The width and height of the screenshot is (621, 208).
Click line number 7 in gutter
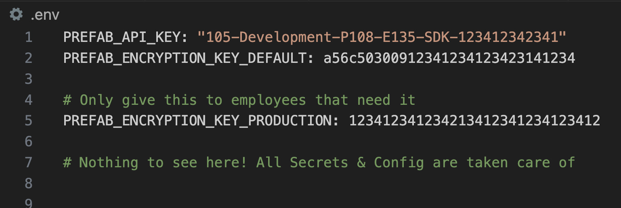(29, 162)
